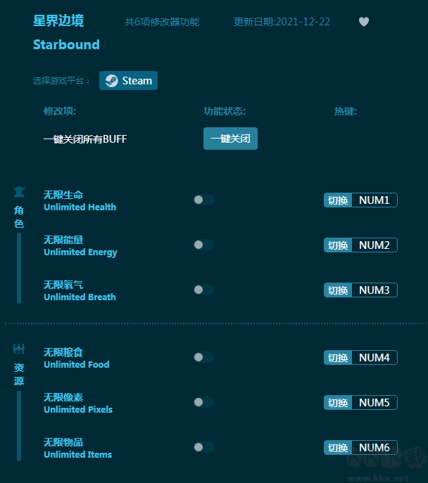
Task: Click the NUM4 hotkey field
Action: (374, 358)
